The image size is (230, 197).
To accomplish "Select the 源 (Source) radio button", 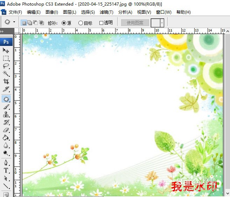I will (x=64, y=23).
